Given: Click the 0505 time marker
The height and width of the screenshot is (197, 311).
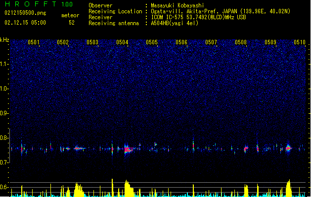Looking at the screenshot, I should point(152,42).
